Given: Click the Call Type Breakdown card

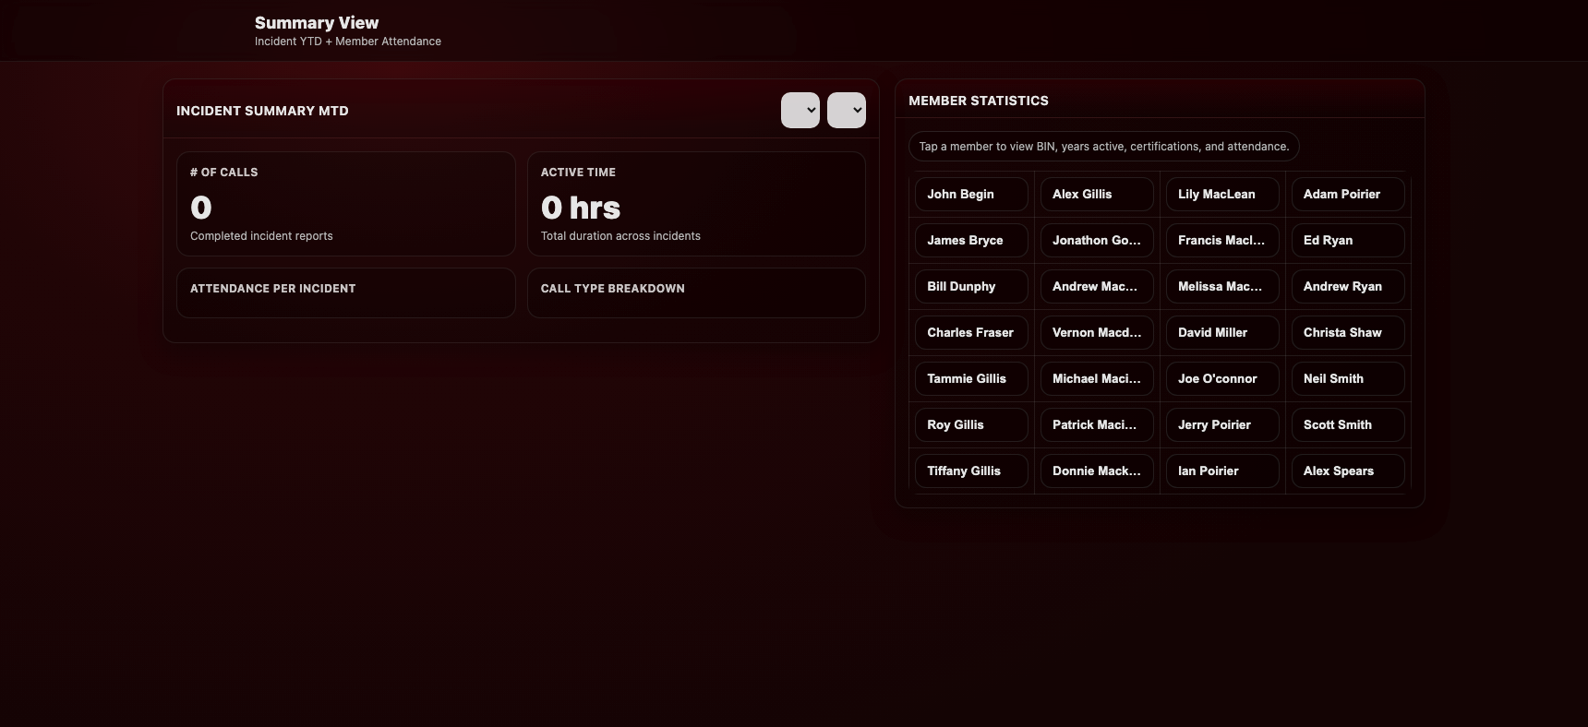Looking at the screenshot, I should coord(695,292).
